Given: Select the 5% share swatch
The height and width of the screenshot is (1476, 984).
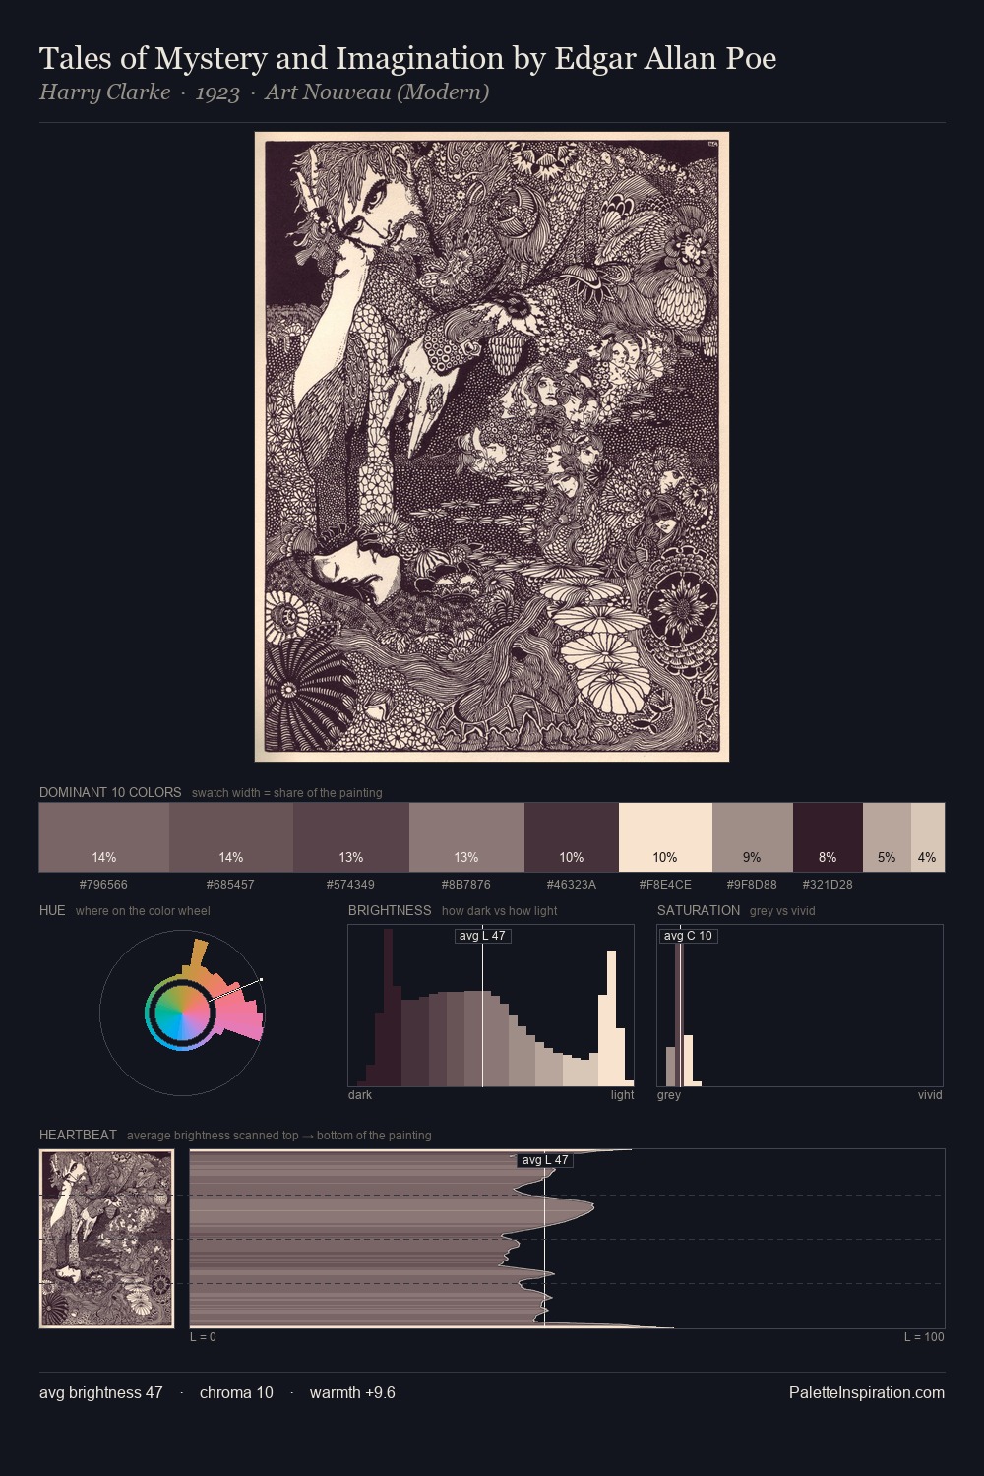Looking at the screenshot, I should [887, 837].
